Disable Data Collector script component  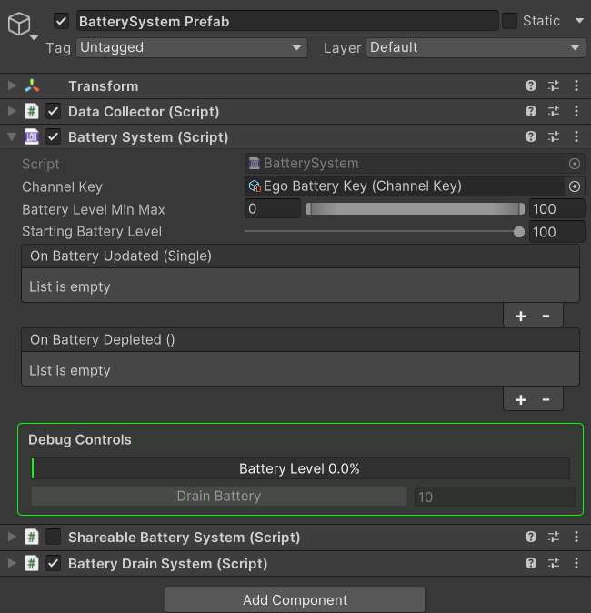pos(53,112)
